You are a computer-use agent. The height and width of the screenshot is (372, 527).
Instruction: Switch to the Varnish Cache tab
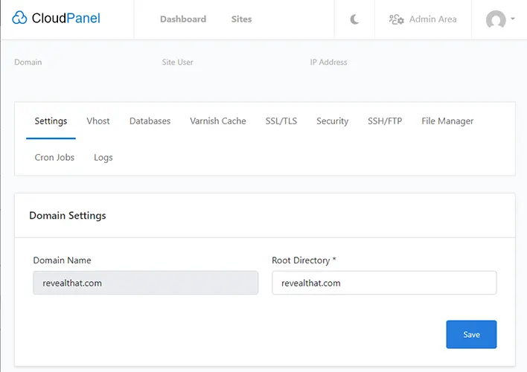point(218,121)
